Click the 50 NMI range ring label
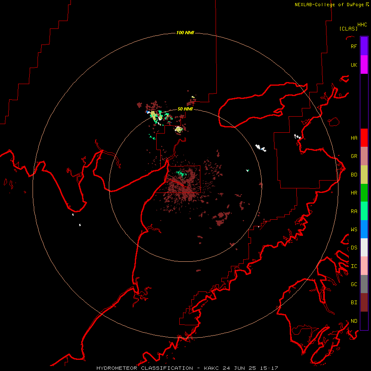This screenshot has height=371, width=371. click(185, 109)
